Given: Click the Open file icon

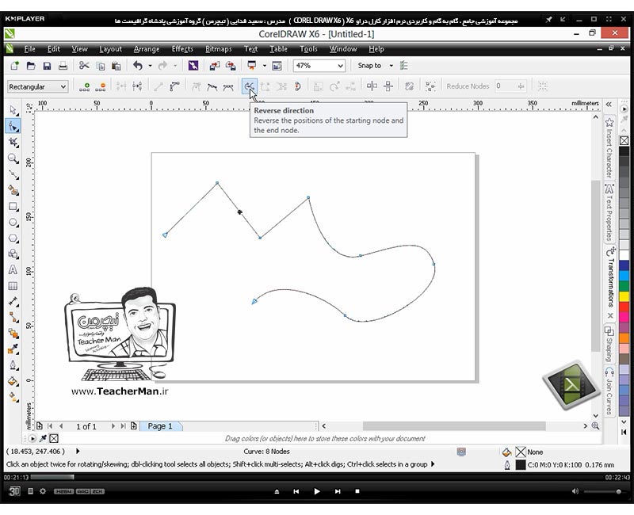Looking at the screenshot, I should [31, 66].
